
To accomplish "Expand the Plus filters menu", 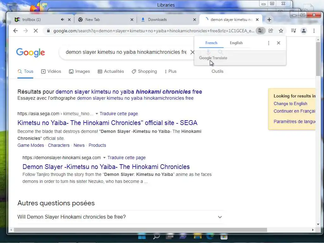I will coord(171,72).
